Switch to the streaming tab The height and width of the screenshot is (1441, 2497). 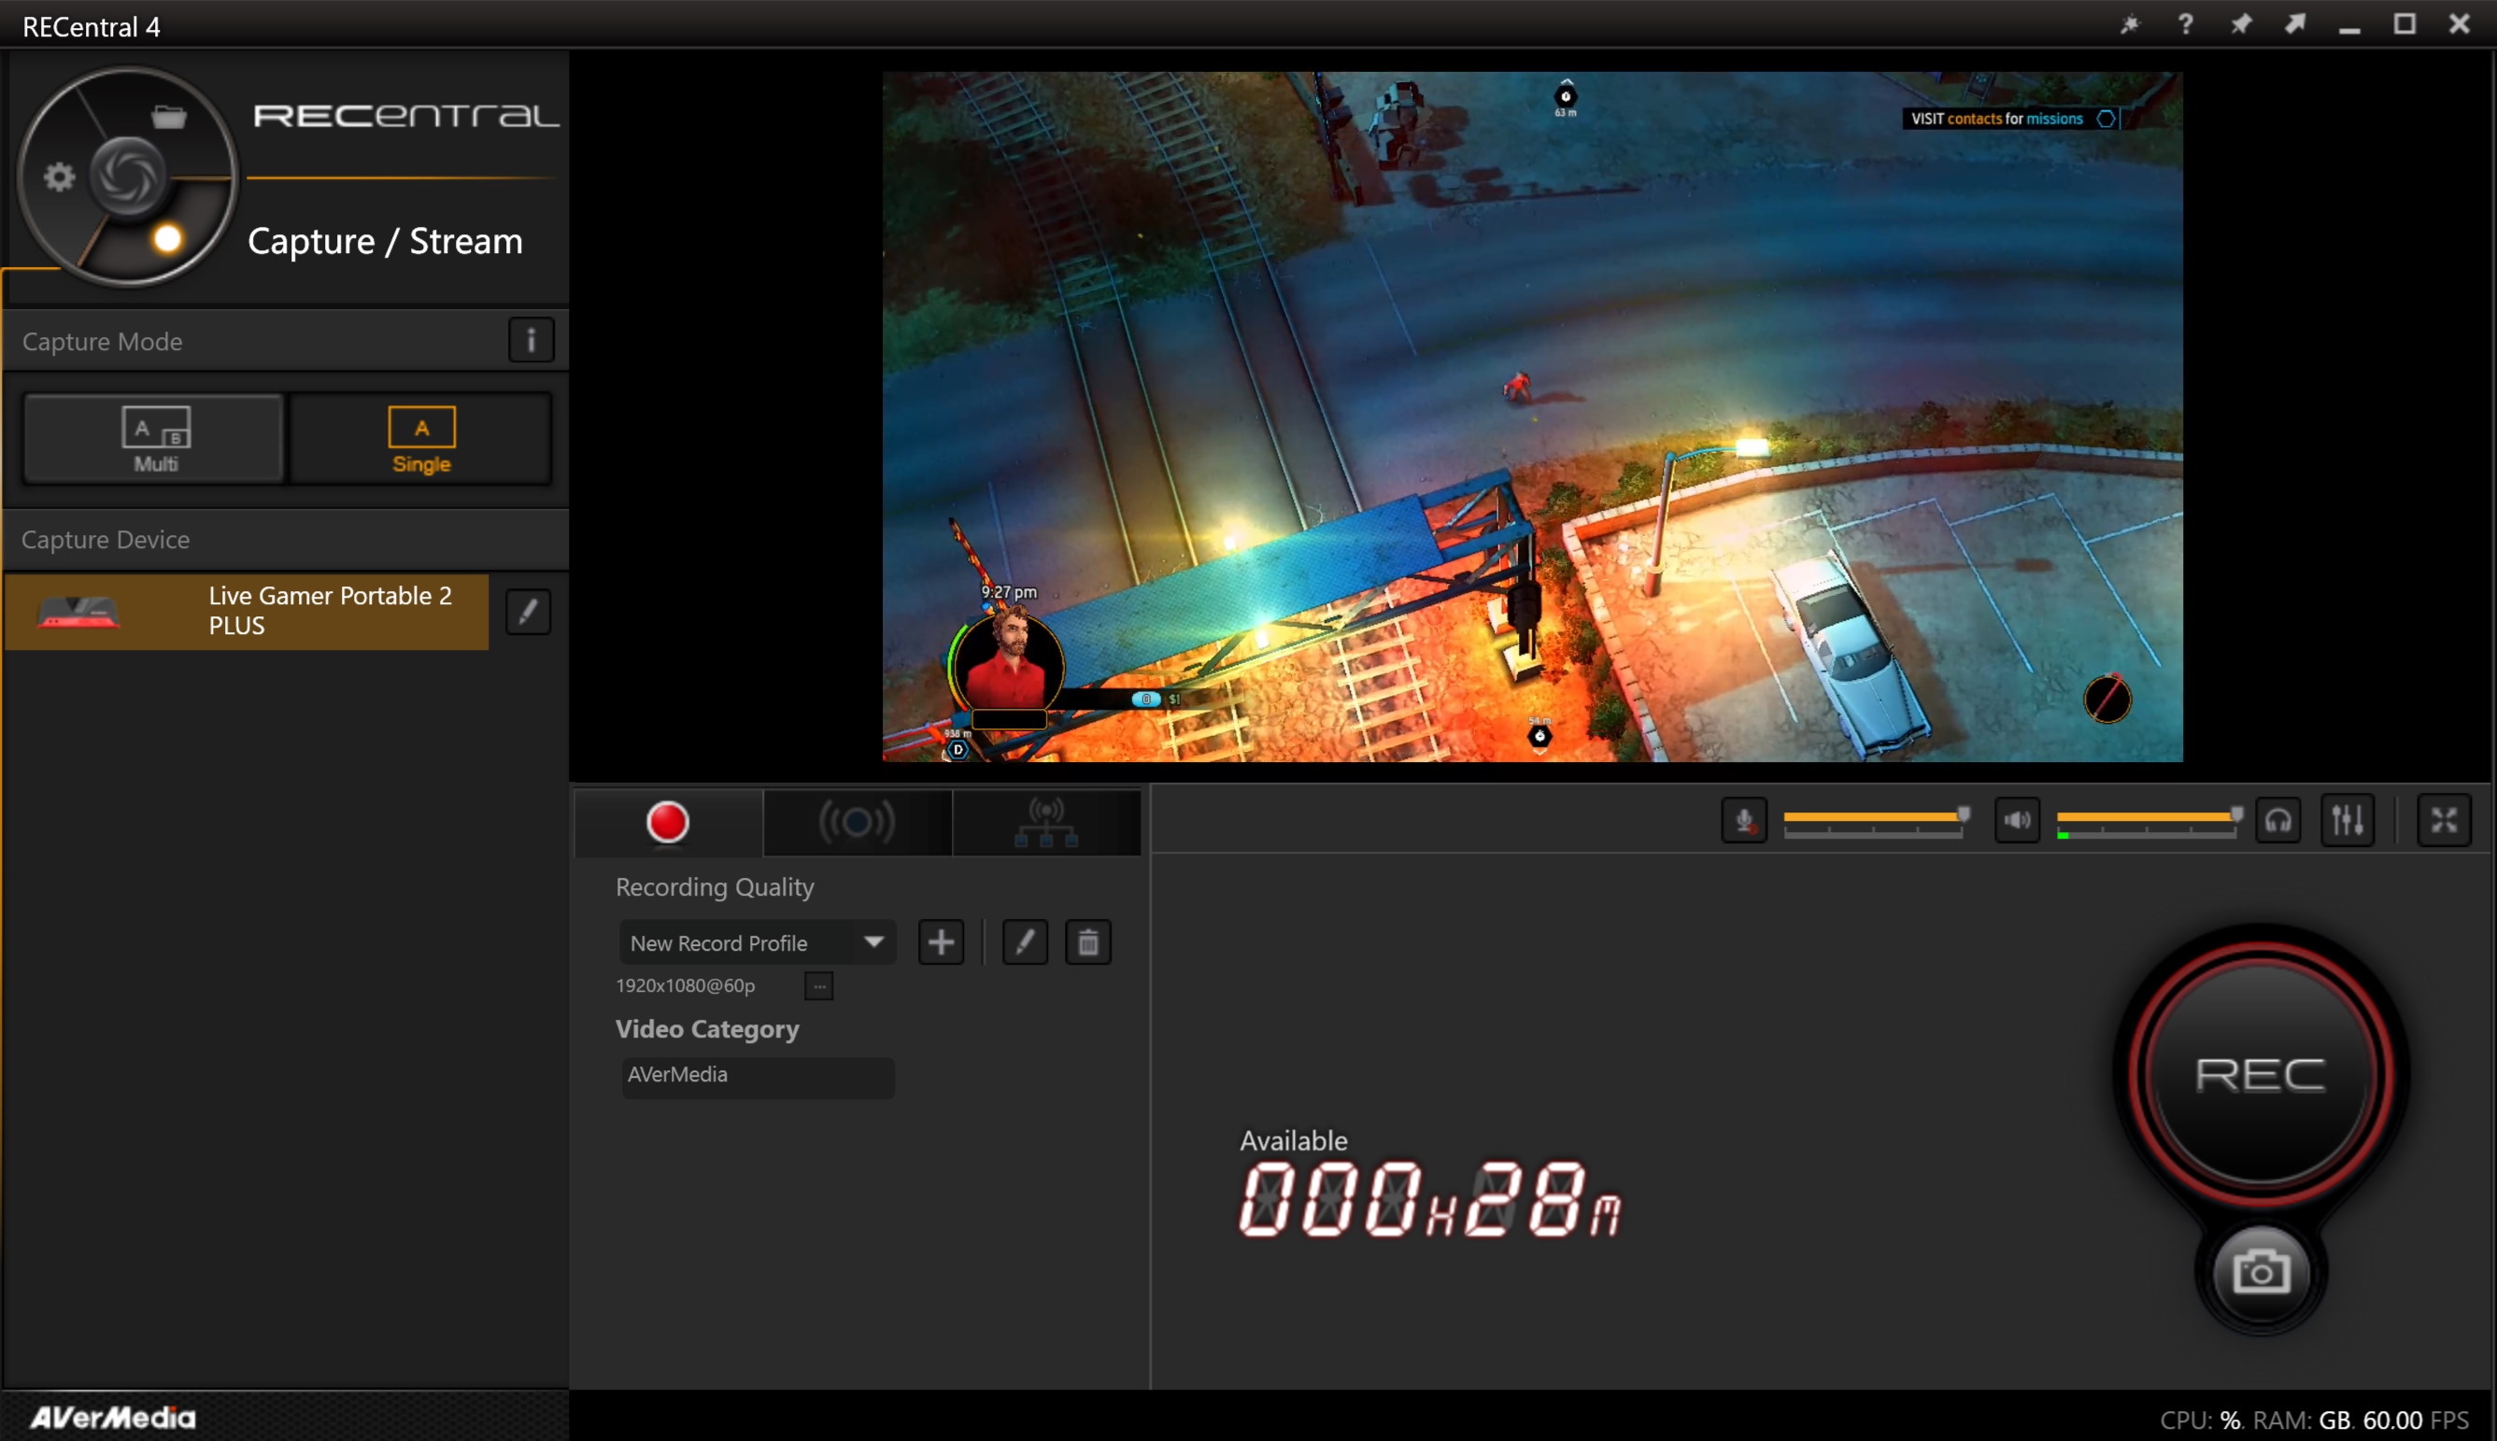point(857,822)
